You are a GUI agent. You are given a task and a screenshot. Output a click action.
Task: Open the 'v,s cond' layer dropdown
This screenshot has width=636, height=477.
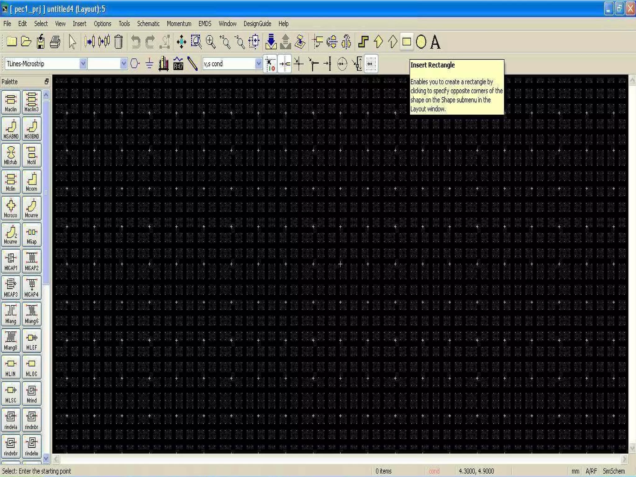coord(258,64)
